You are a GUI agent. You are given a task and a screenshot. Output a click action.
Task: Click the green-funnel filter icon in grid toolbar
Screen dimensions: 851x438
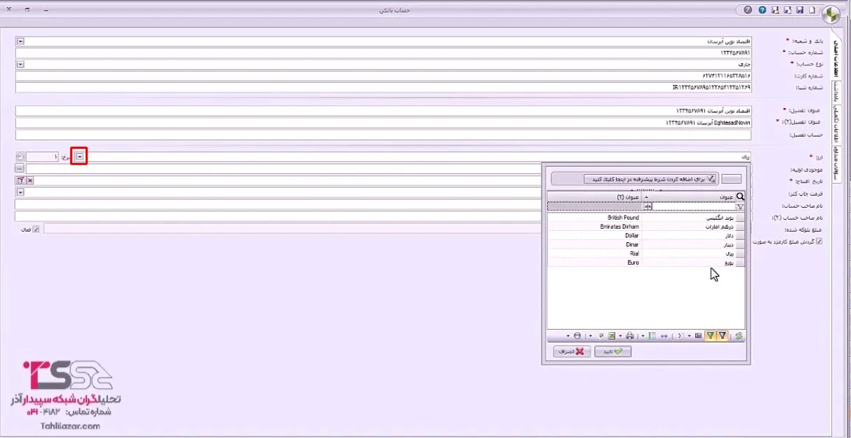711,336
